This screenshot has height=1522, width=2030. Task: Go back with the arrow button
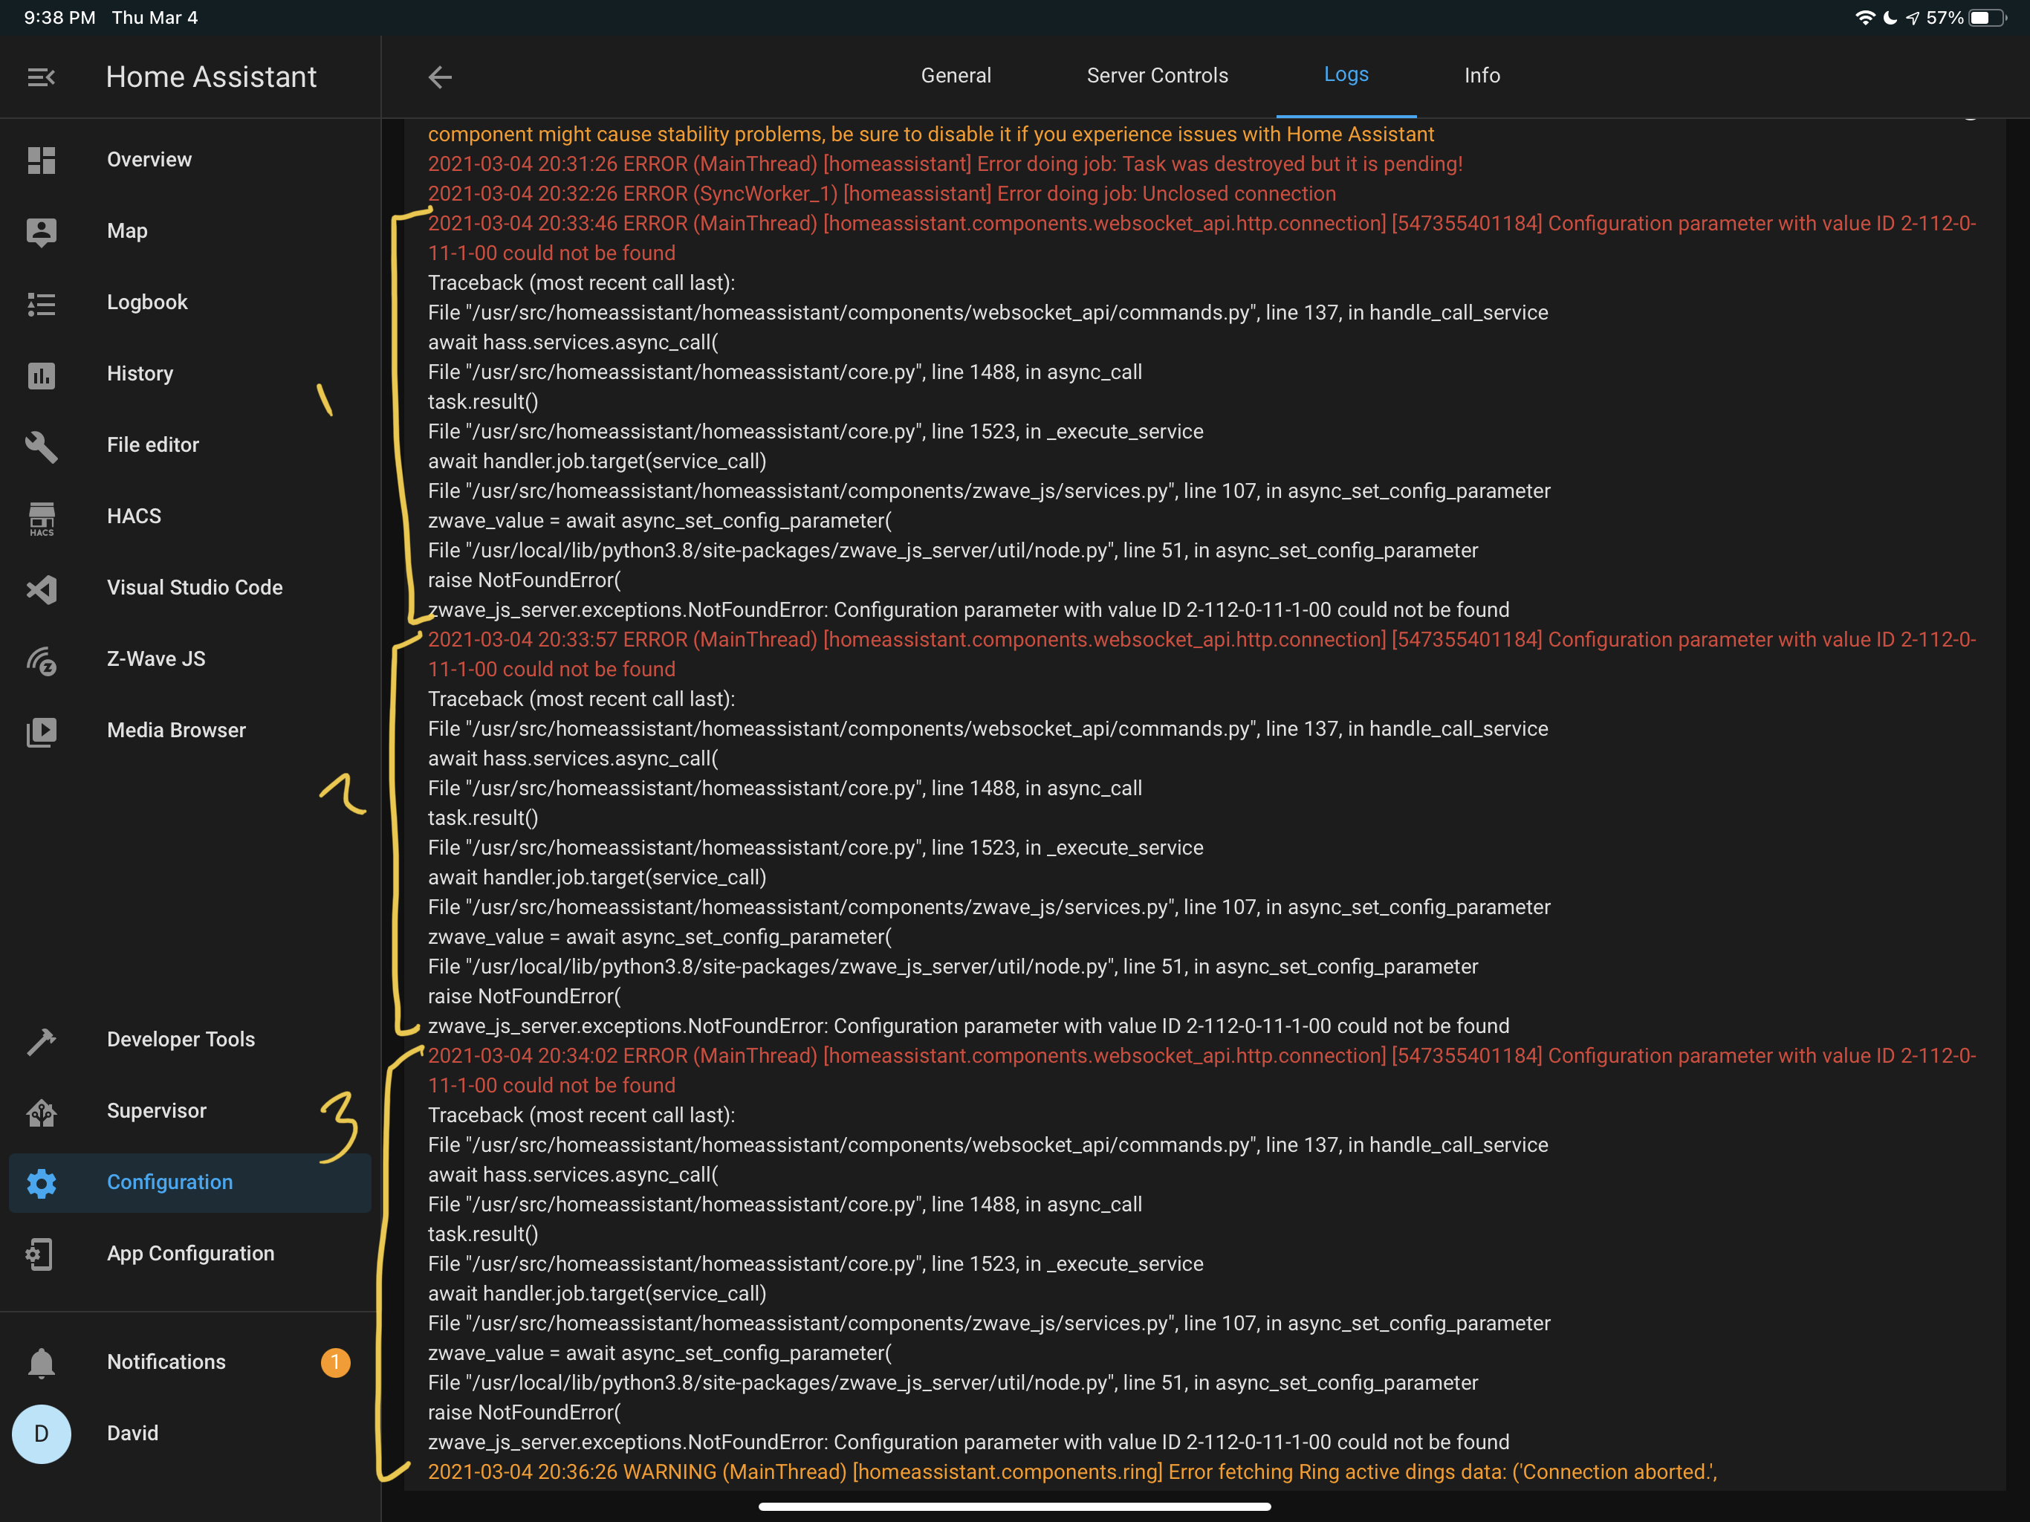click(x=441, y=77)
